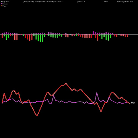Click the end-of-line value label at right
Viewport: 138px width, 138px height.
coord(133,103)
